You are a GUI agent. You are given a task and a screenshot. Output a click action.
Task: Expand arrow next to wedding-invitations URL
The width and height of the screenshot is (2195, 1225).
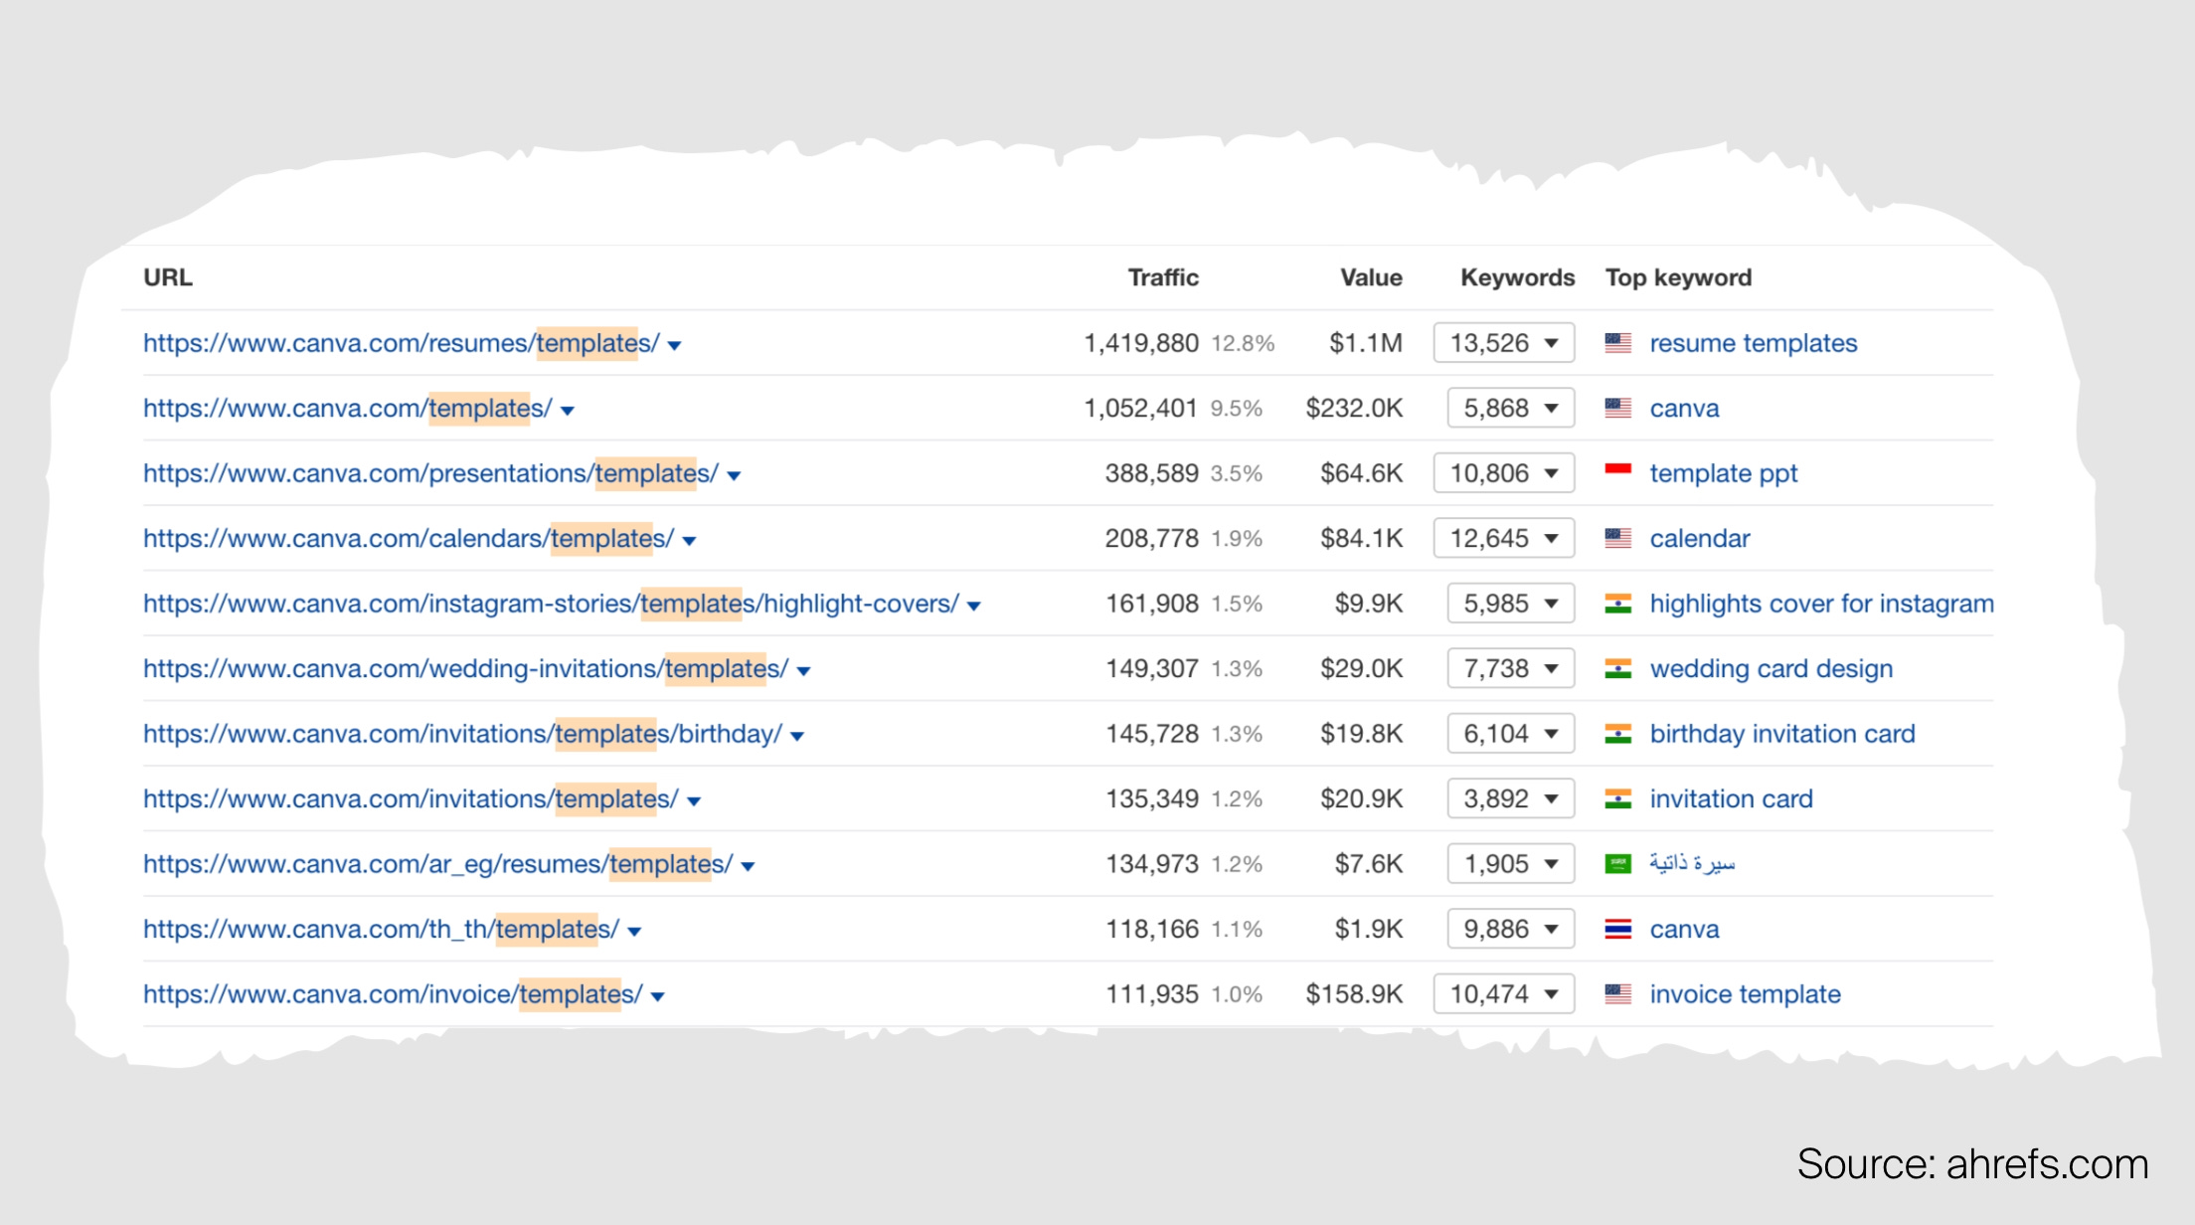[x=803, y=671]
